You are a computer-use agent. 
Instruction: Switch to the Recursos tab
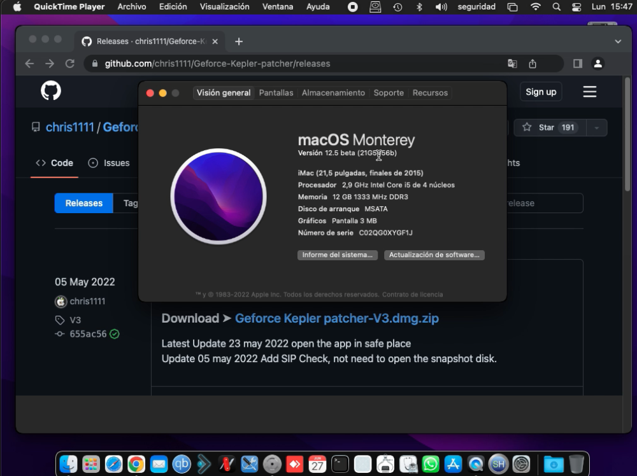click(x=430, y=93)
